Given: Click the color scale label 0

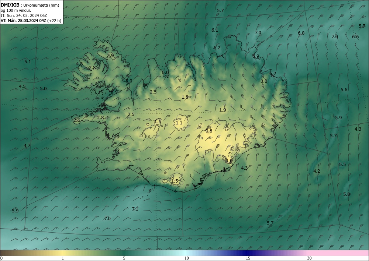Looking at the screenshot, I should pos(1,258).
